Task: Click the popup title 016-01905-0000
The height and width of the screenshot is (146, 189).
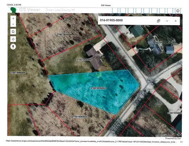Action: (111, 20)
